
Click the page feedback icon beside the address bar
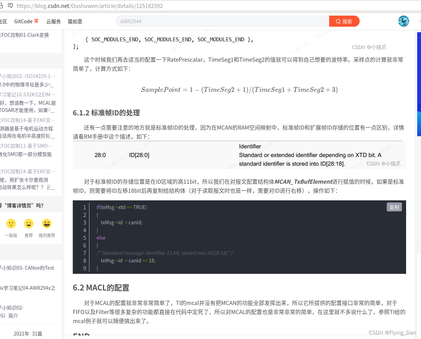[11, 6]
